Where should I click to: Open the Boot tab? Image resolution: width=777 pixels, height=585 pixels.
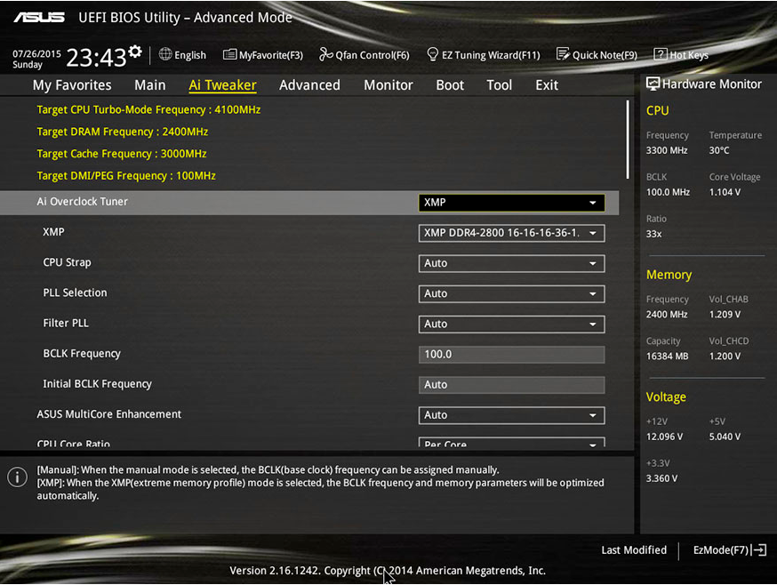[x=450, y=84]
